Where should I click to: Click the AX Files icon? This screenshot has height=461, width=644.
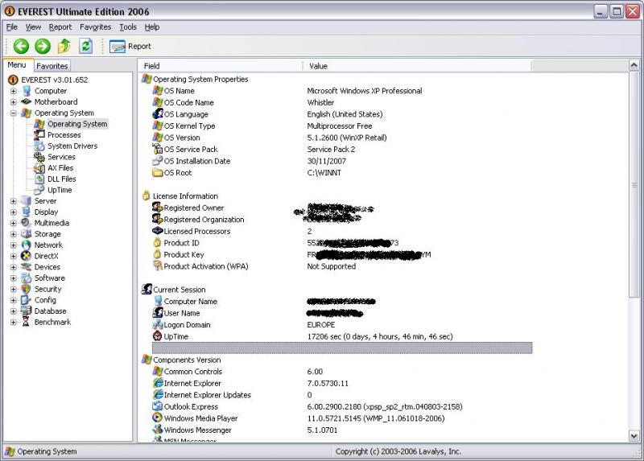[x=39, y=168]
